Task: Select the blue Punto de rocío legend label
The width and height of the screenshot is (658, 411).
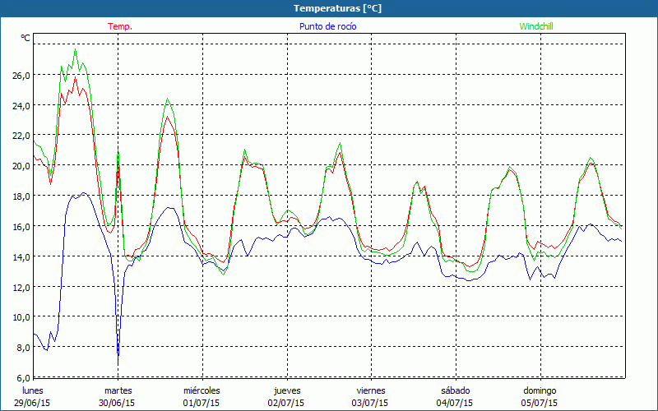Action: pos(327,26)
